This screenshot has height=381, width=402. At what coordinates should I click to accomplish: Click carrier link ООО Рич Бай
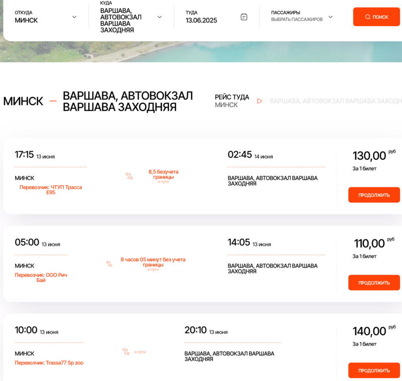click(x=41, y=278)
